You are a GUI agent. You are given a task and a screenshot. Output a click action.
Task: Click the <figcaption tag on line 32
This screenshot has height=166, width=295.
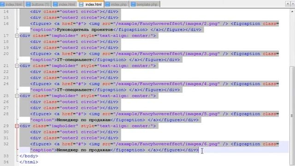click(x=246, y=144)
